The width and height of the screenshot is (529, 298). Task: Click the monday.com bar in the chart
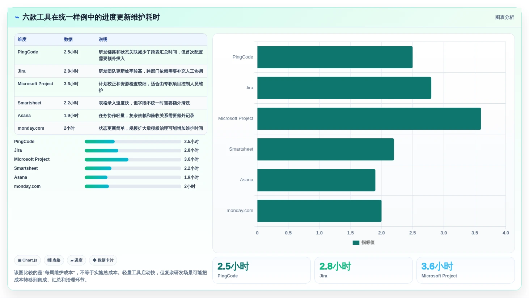point(319,211)
